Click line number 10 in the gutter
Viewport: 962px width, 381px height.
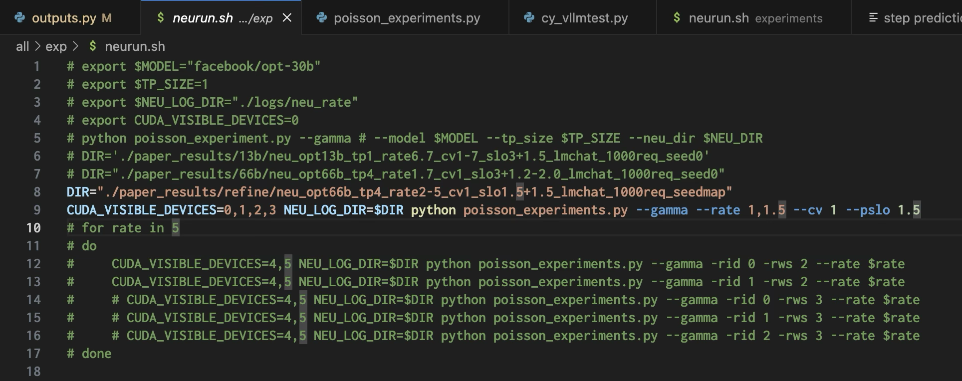coord(33,228)
